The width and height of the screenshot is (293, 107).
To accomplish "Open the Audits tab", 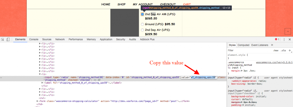I will tap(132, 39).
